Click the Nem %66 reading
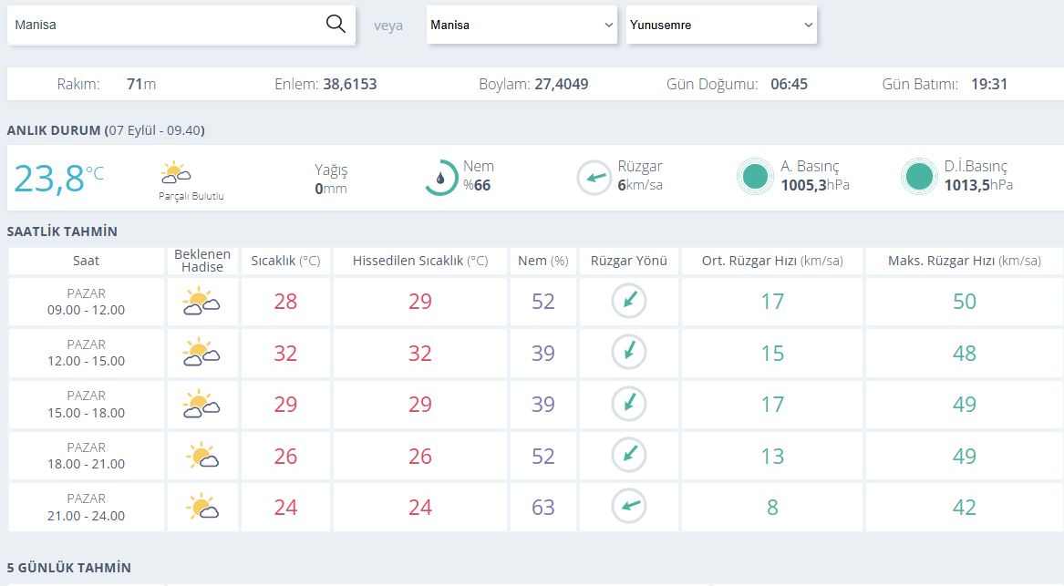Viewport: 1064px width, 586px height. pos(479,176)
